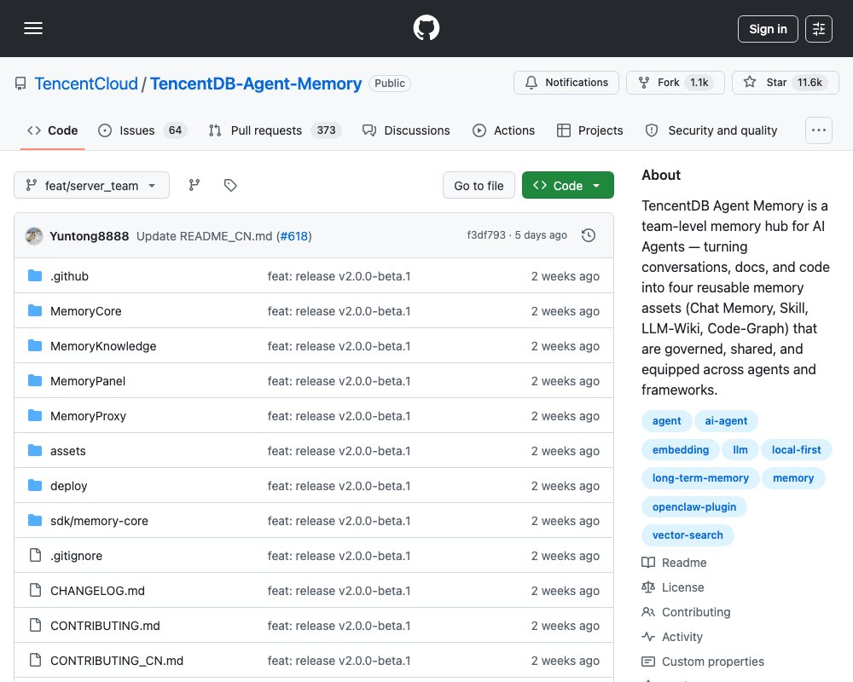Select the memory topic tag
Screen dimensions: 853x682
click(x=793, y=478)
